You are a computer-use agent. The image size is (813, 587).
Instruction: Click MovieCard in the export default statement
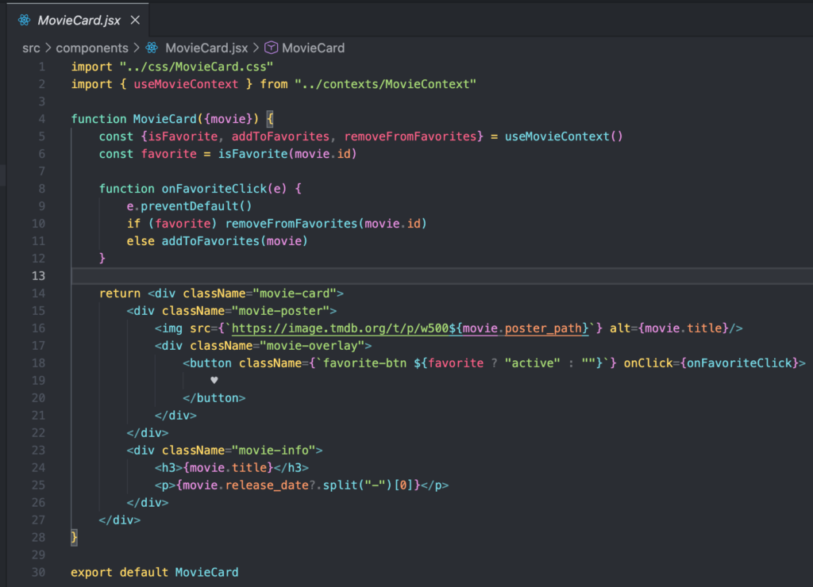206,572
